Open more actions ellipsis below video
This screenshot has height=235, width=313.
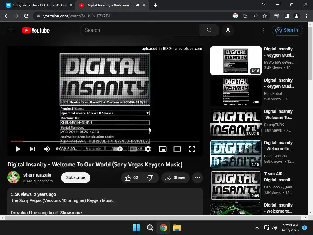[x=197, y=178]
